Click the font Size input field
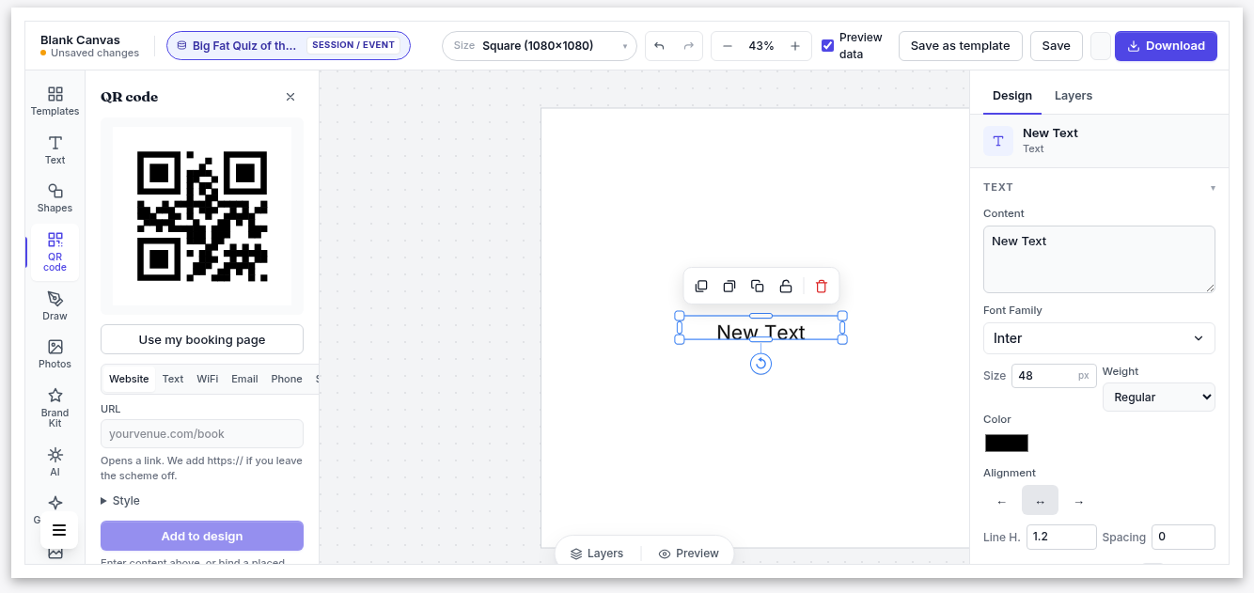The image size is (1254, 593). 1054,376
